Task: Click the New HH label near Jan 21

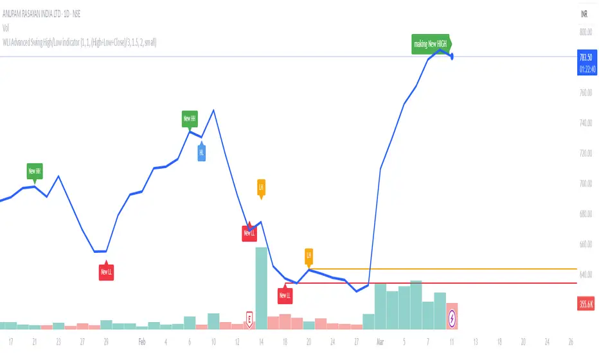Action: [x=35, y=171]
